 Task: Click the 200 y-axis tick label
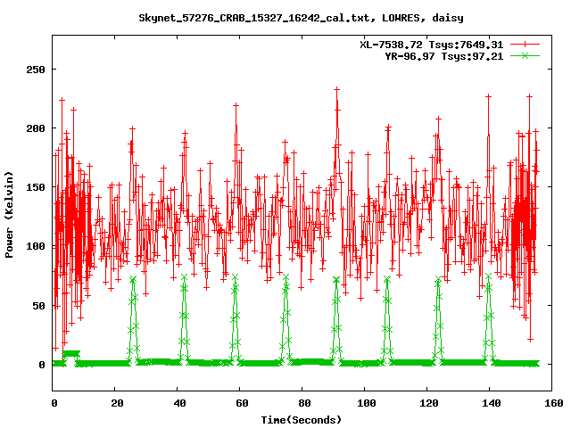point(36,128)
